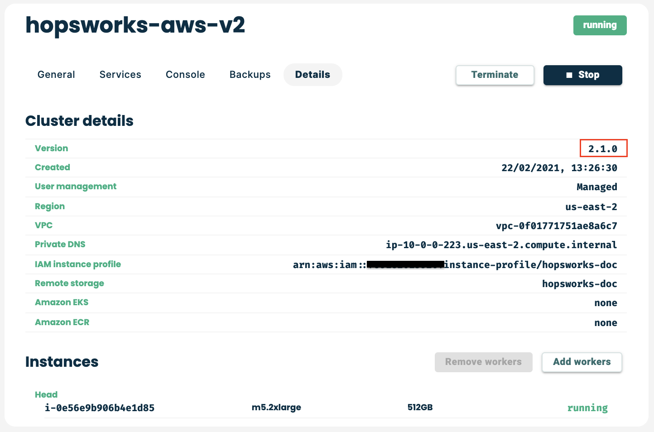This screenshot has width=654, height=432.
Task: Select the hopsworks-aws-v2 cluster title
Action: [135, 25]
